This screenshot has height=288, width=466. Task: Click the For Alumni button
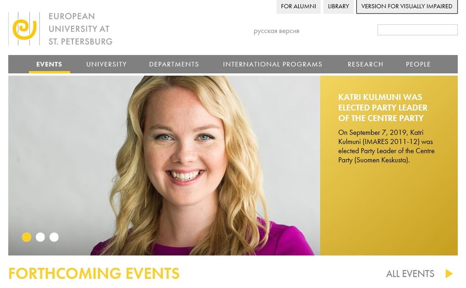pos(299,6)
